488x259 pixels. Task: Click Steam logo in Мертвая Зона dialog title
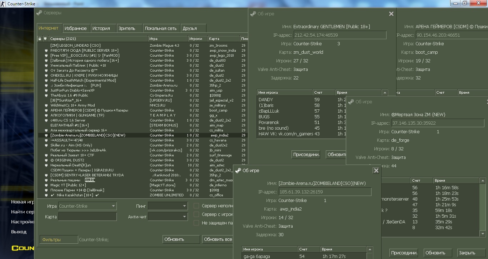351,102
